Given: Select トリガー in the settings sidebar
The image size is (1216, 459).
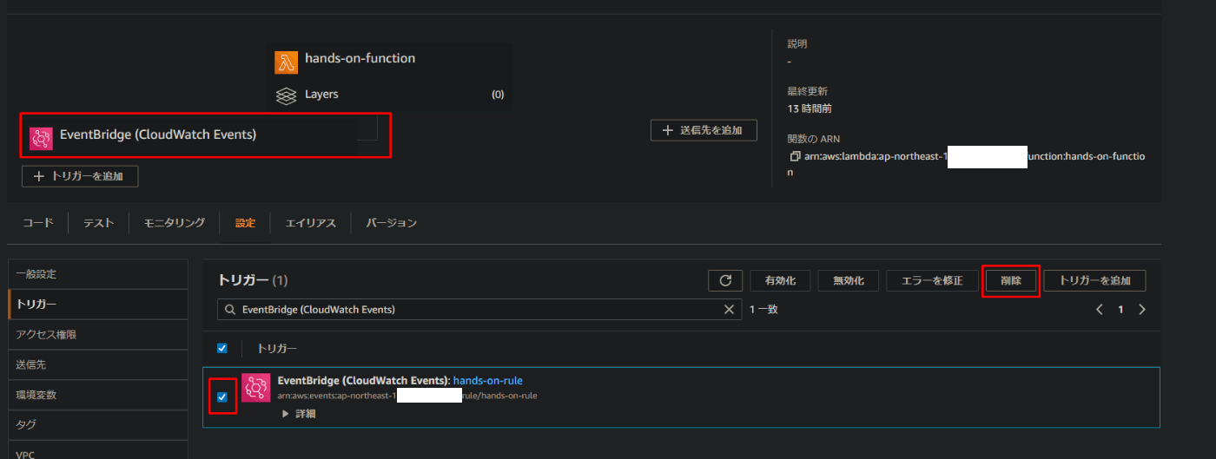Looking at the screenshot, I should [x=98, y=304].
